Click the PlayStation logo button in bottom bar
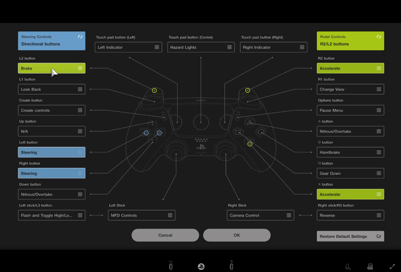 [x=201, y=267]
